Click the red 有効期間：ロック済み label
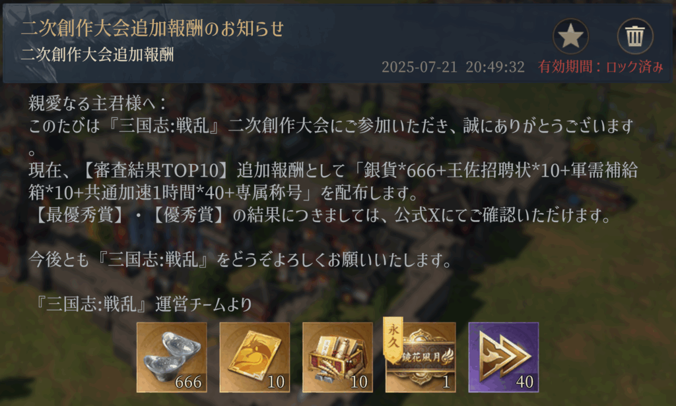 [x=601, y=67]
